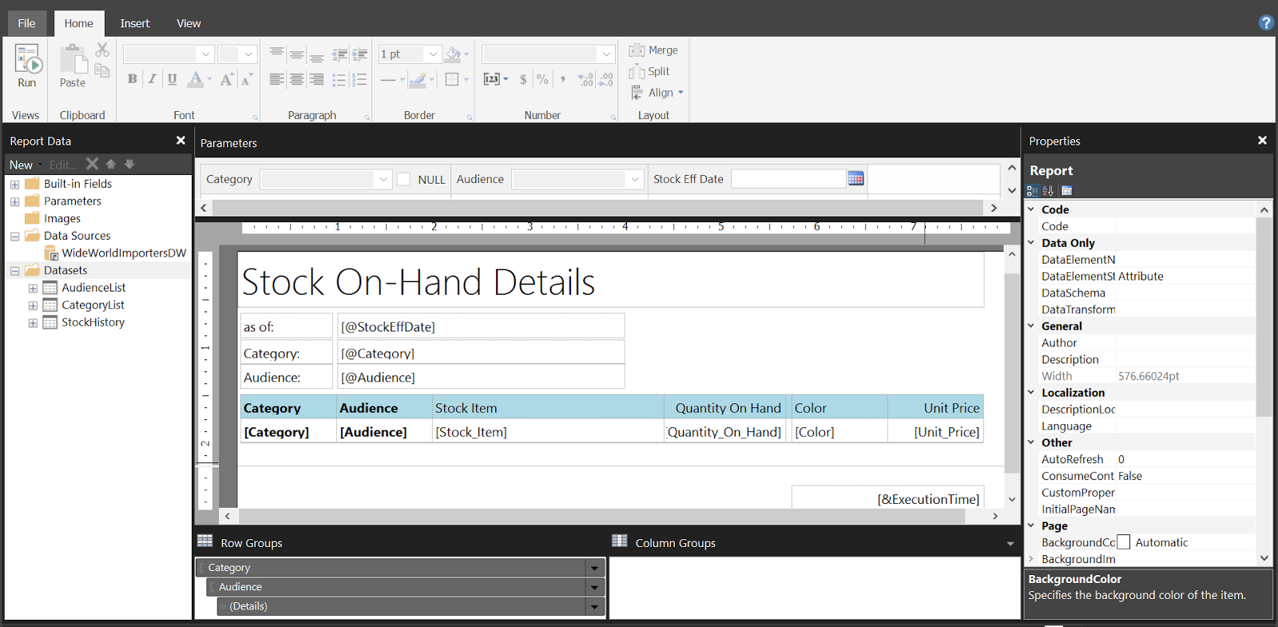1278x627 pixels.
Task: Switch to the Insert ribbon tab
Action: 135,23
